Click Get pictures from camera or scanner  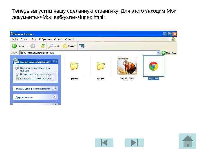pos(35,69)
